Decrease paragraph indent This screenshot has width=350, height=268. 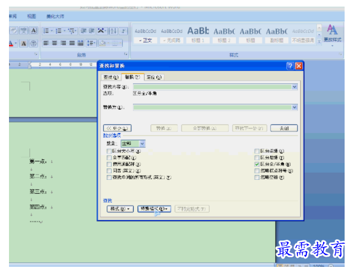83,31
